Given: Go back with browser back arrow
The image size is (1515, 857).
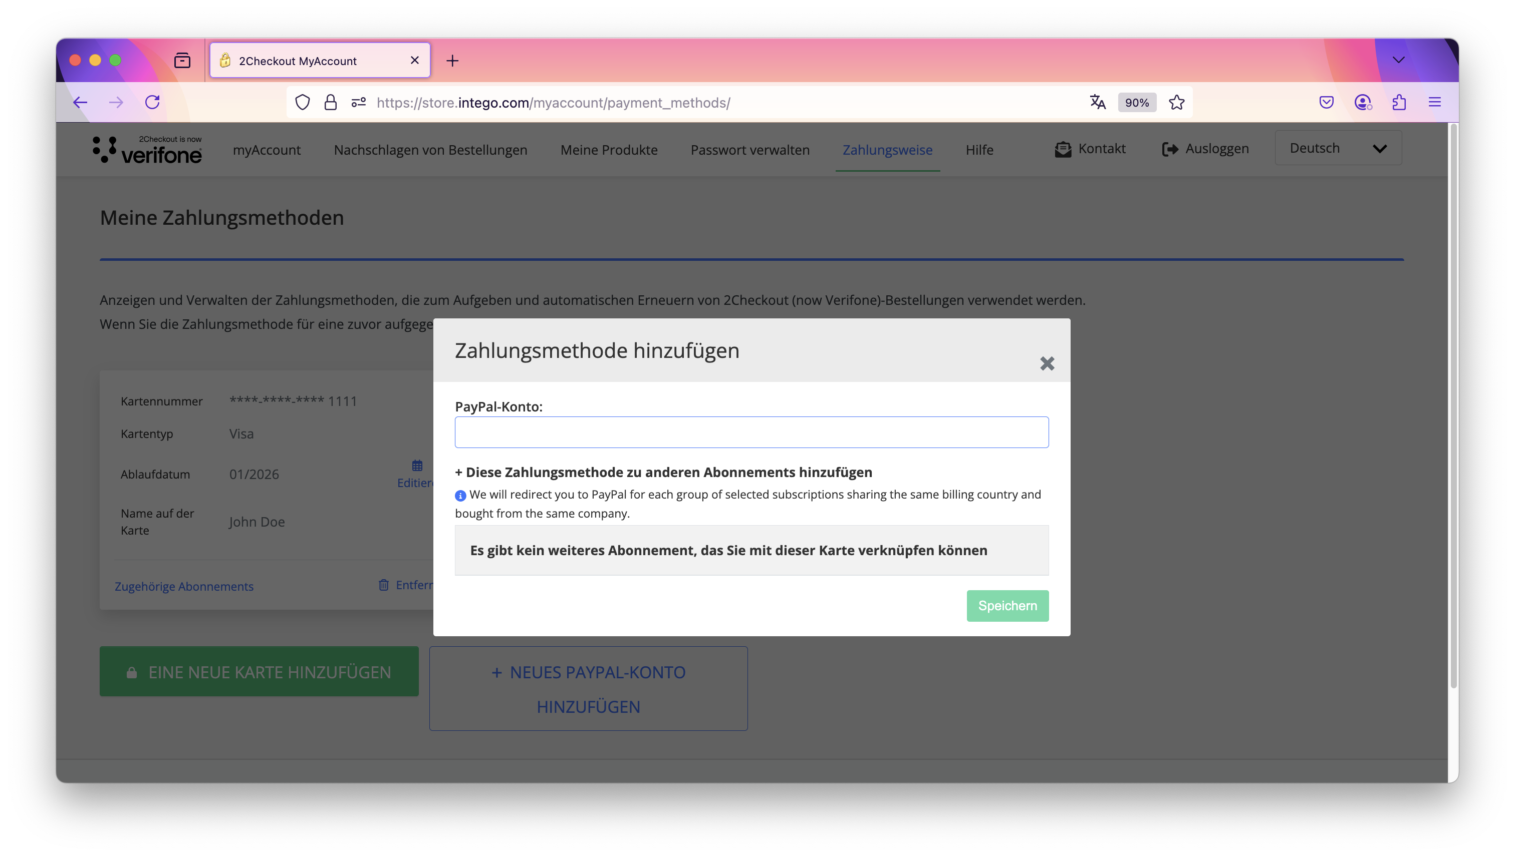Looking at the screenshot, I should point(80,103).
